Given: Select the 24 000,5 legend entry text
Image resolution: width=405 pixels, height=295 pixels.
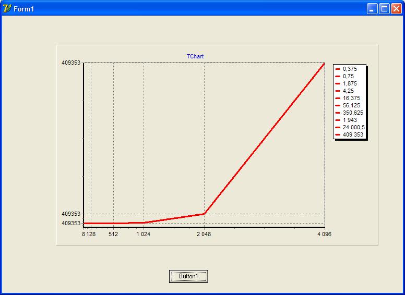Looking at the screenshot, I should [x=353, y=127].
